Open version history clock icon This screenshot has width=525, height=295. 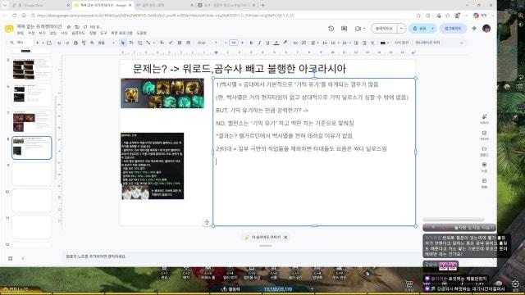[x=331, y=29]
